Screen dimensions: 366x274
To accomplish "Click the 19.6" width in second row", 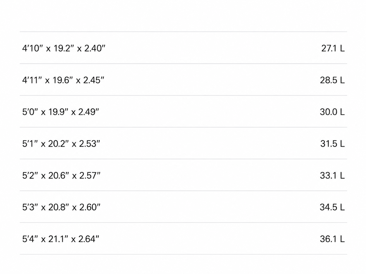I will (x=63, y=80).
